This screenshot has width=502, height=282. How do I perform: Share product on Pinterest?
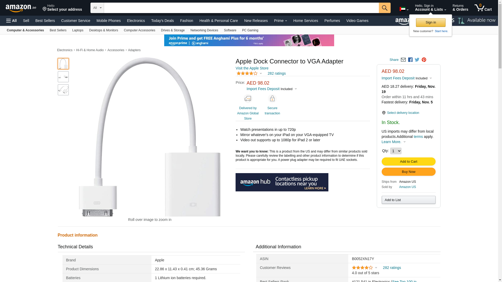424,60
